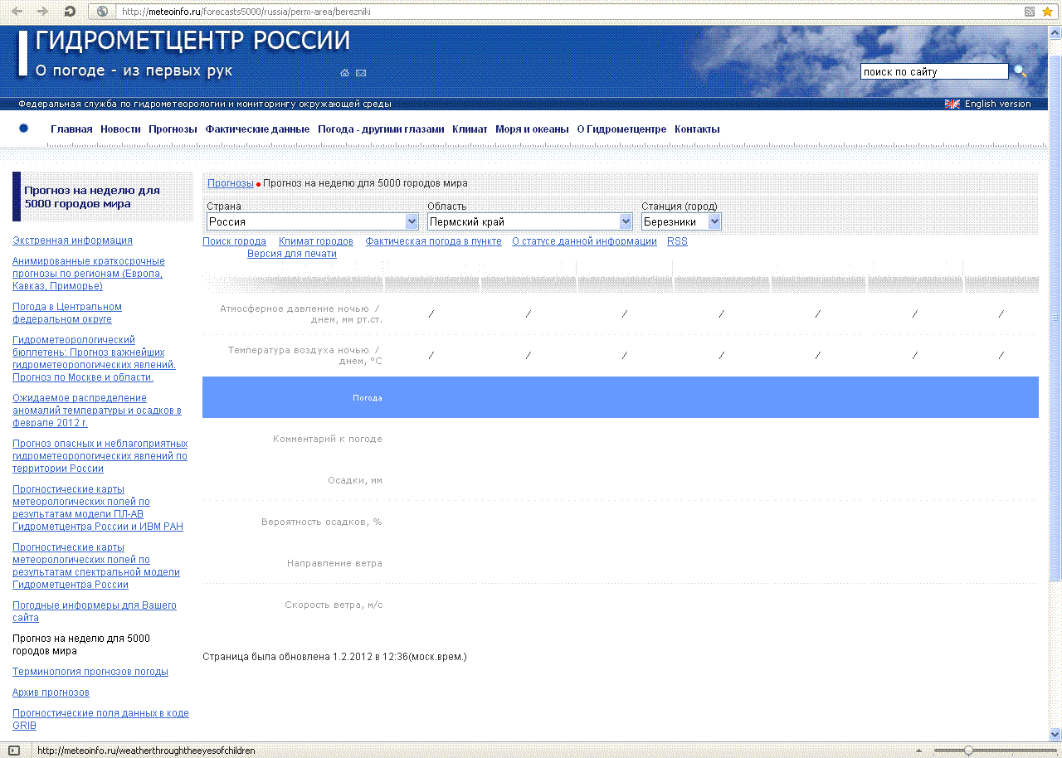Click the magnifying glass search icon

point(1020,72)
